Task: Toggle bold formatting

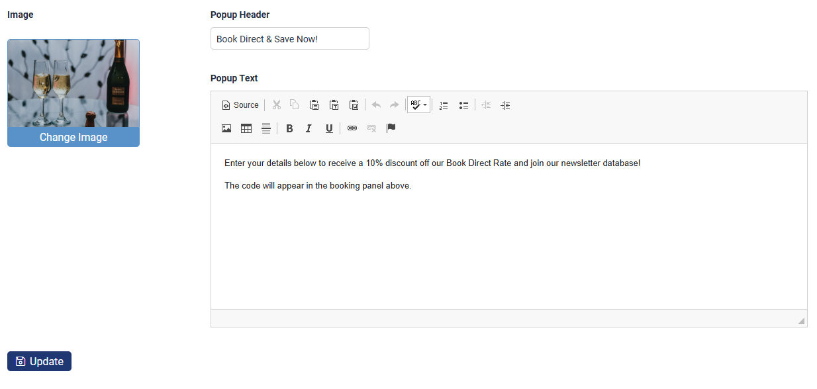Action: (289, 128)
